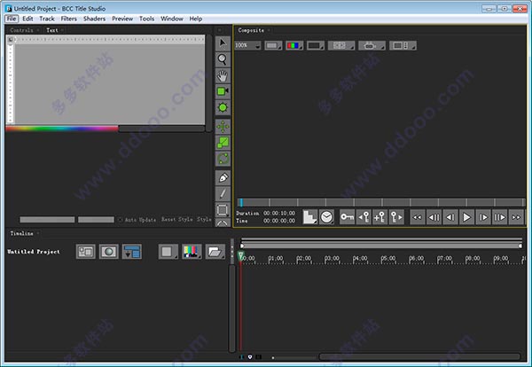Select the Timeline tab
The width and height of the screenshot is (532, 367).
(21, 233)
